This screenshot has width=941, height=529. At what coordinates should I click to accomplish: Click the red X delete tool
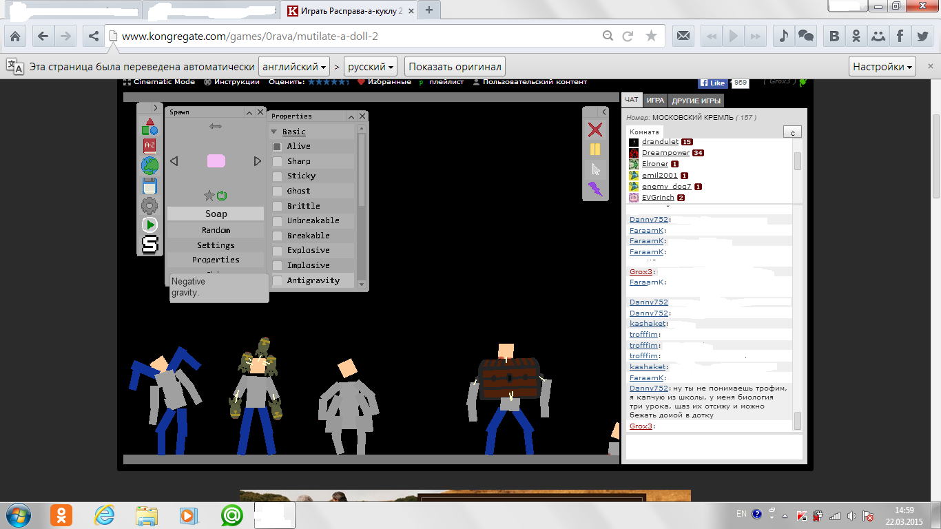(x=595, y=129)
